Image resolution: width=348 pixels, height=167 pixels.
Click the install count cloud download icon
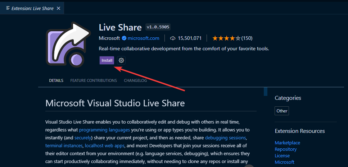pos(173,38)
